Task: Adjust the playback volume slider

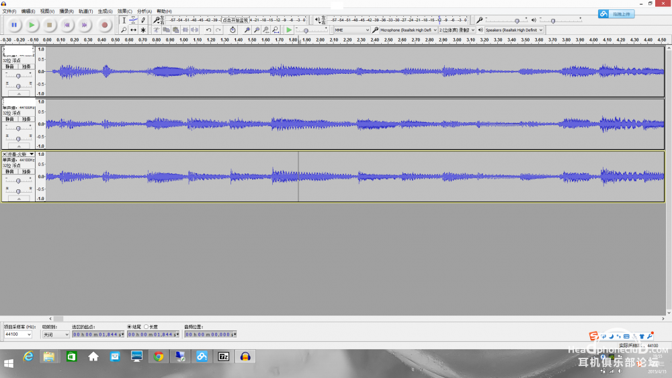Action: 560,20
